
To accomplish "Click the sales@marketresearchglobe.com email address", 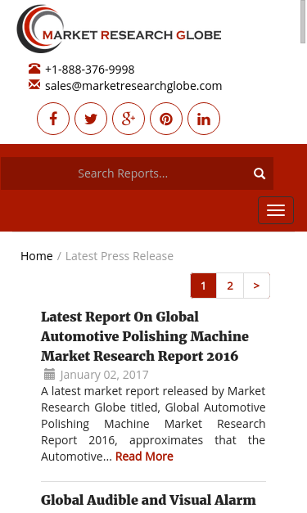I will 133,86.
